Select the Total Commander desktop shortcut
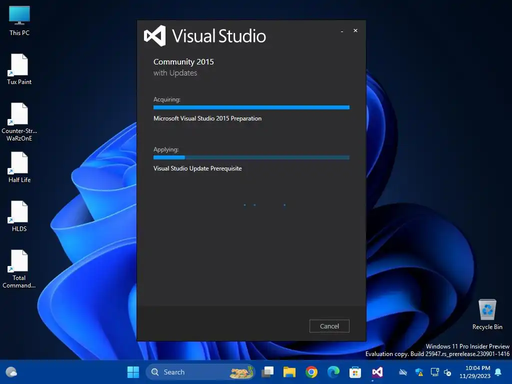The height and width of the screenshot is (384, 512). [19, 268]
